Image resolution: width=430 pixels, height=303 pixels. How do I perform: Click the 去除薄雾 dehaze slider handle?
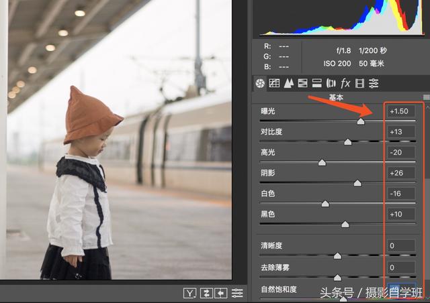(337, 278)
